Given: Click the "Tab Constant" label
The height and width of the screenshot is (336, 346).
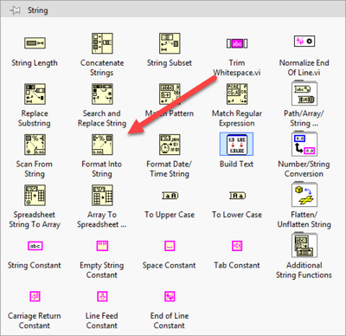Looking at the screenshot, I should [237, 265].
